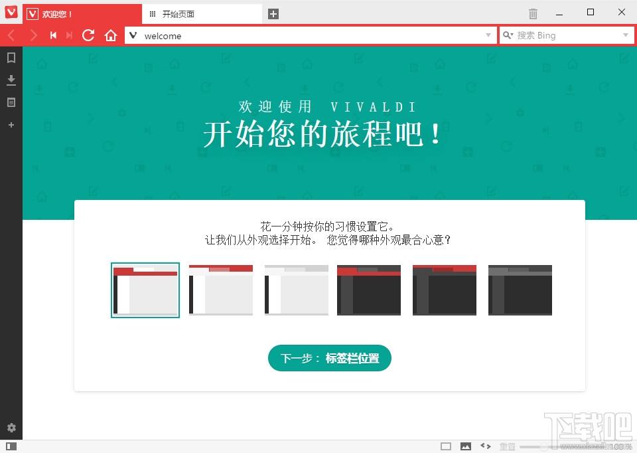Expand the search field dropdown arrow
This screenshot has width=637, height=453.
tap(626, 35)
